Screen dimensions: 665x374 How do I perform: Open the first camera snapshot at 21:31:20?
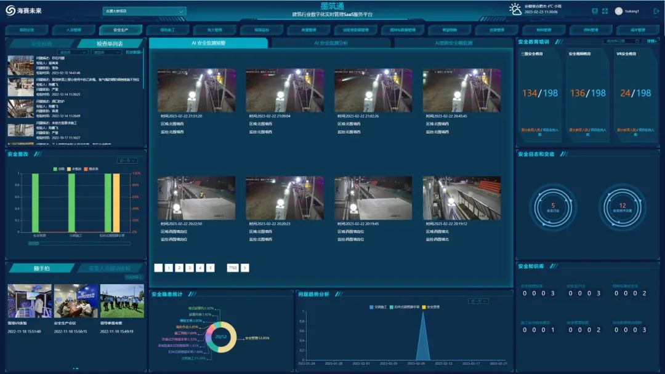coord(196,90)
